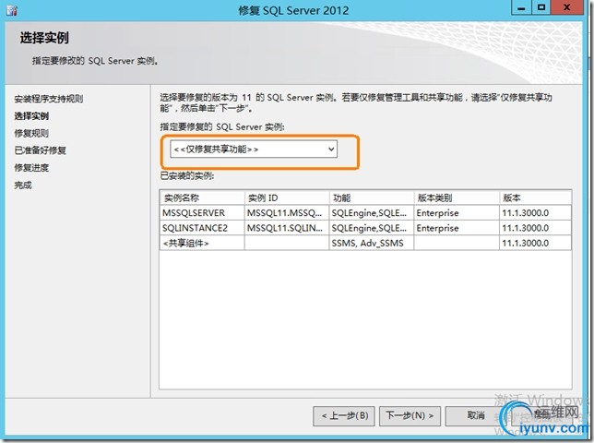Click version 11.1.3000.0 in 共享组件 row
This screenshot has height=443, width=594.
(x=536, y=244)
